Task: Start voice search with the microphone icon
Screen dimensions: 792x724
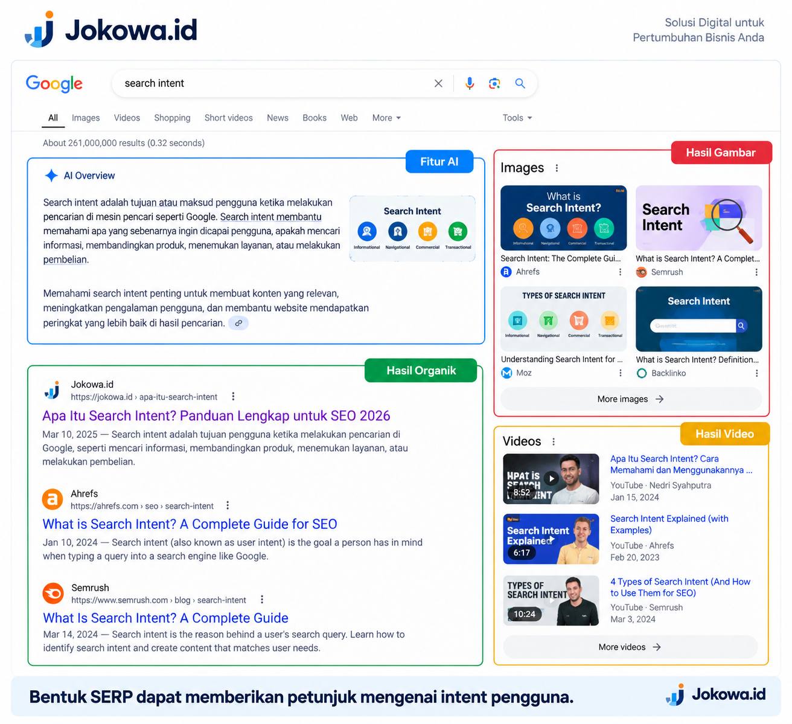Action: (470, 83)
